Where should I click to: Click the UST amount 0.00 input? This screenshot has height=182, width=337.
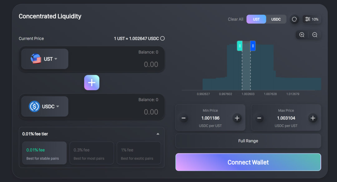click(151, 64)
